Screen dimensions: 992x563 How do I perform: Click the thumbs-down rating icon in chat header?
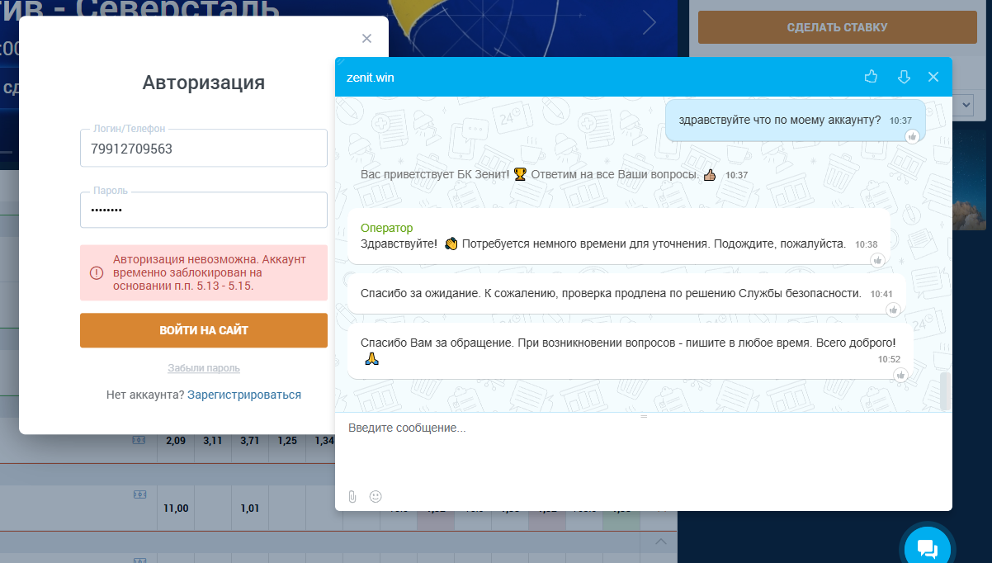(903, 77)
